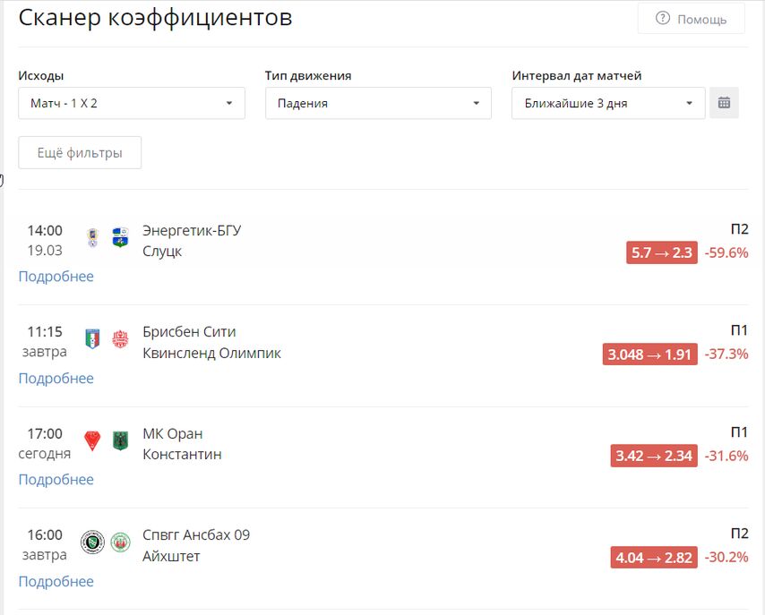Screen dimensions: 765x615
Task: Click the 5.7 → 2.3 odds badge
Action: [662, 252]
